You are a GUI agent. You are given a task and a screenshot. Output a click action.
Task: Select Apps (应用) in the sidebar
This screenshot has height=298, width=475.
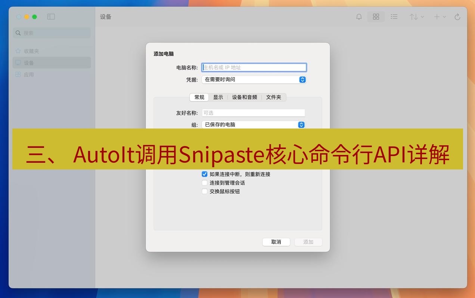point(52,74)
